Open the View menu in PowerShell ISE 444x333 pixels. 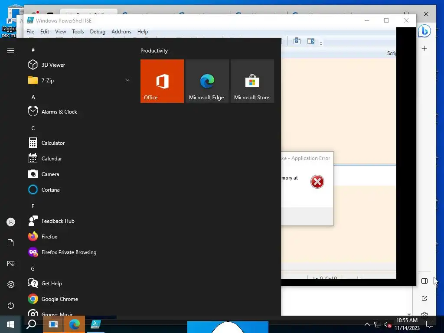click(x=60, y=32)
